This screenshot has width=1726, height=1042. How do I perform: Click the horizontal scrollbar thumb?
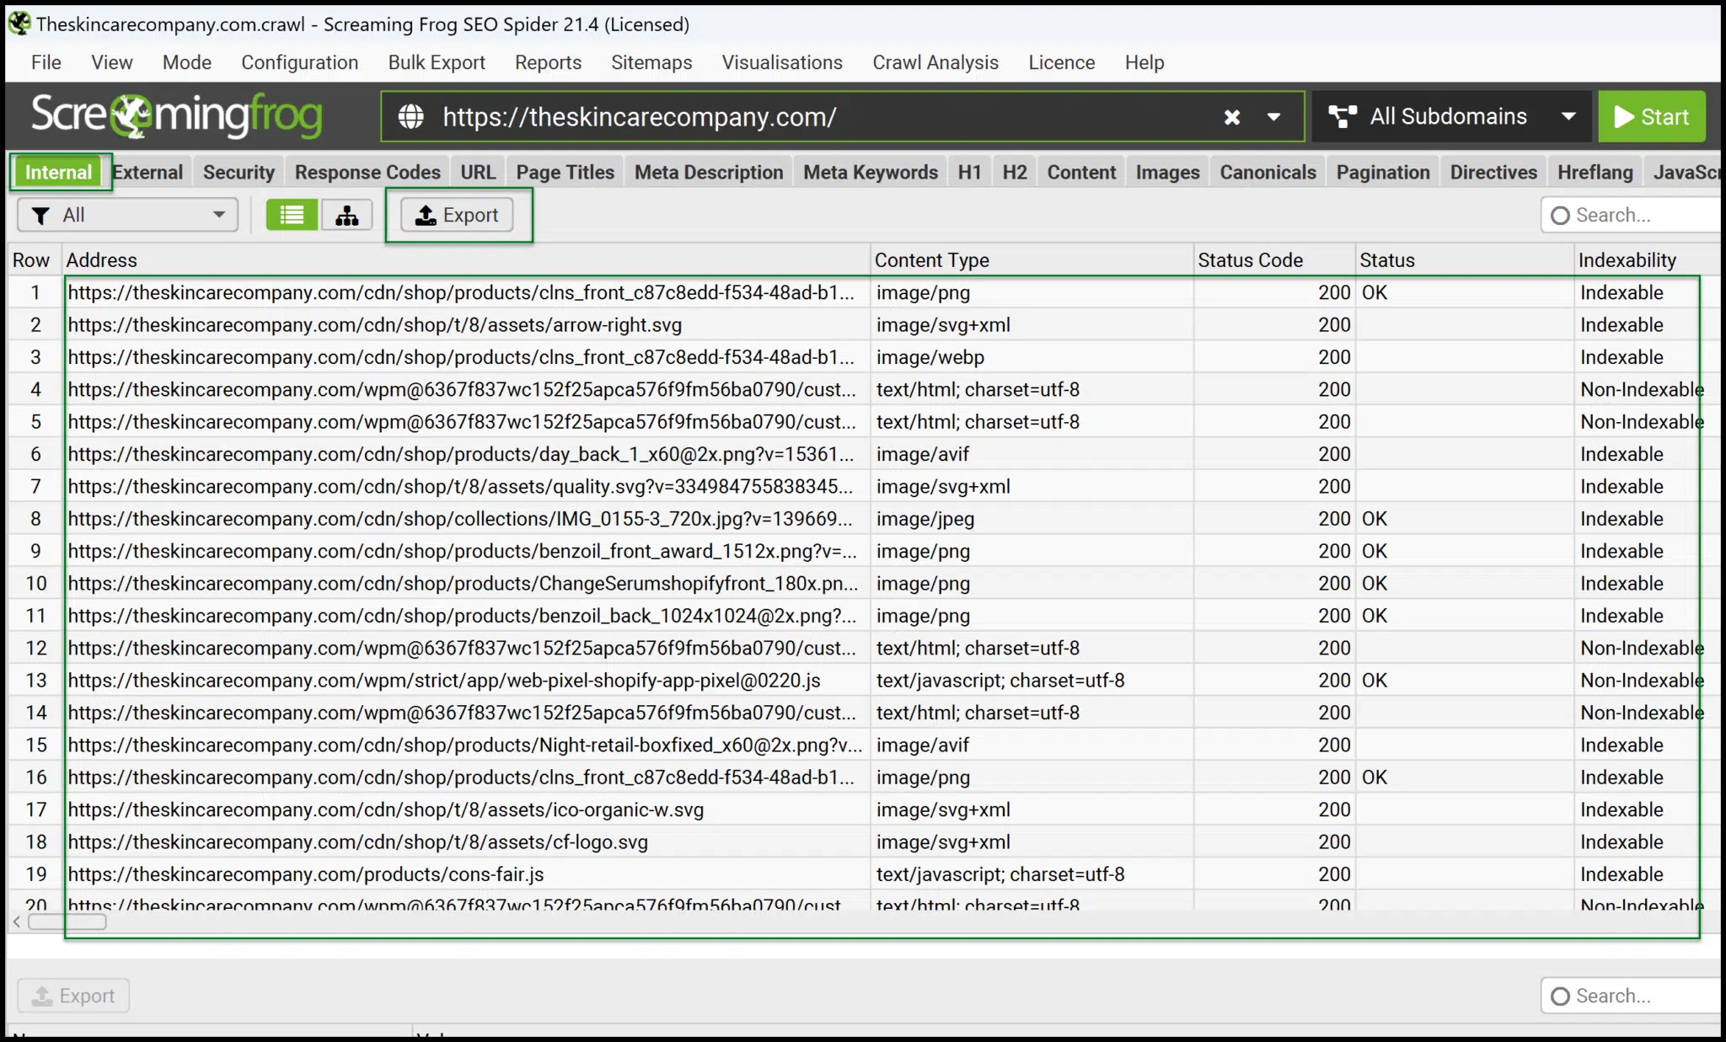click(x=67, y=922)
